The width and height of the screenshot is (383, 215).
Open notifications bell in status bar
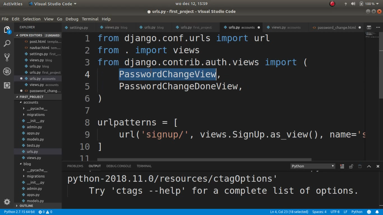click(x=377, y=212)
